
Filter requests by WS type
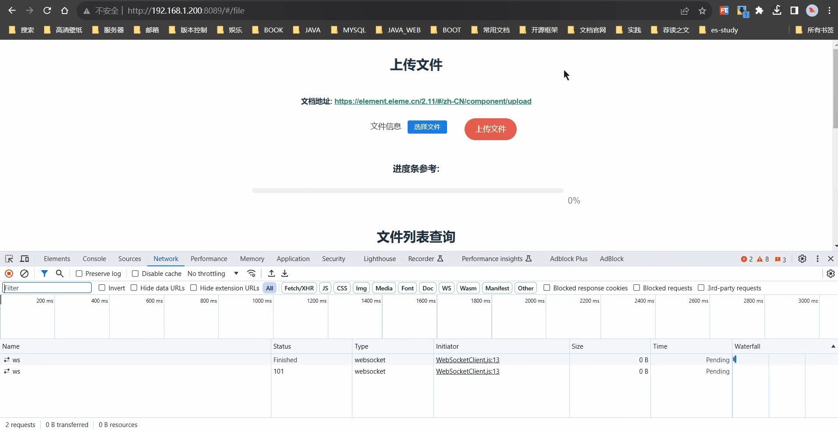447,288
